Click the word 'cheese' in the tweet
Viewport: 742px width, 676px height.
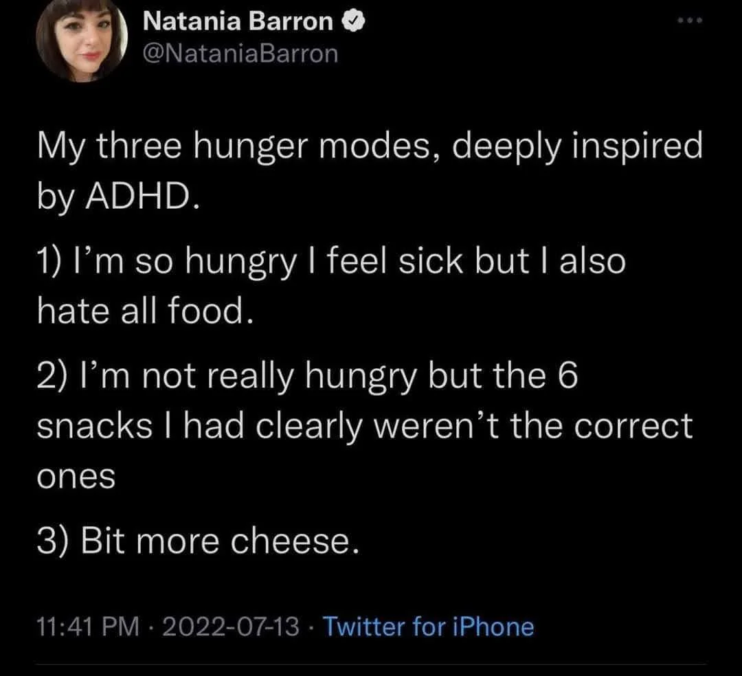[295, 542]
